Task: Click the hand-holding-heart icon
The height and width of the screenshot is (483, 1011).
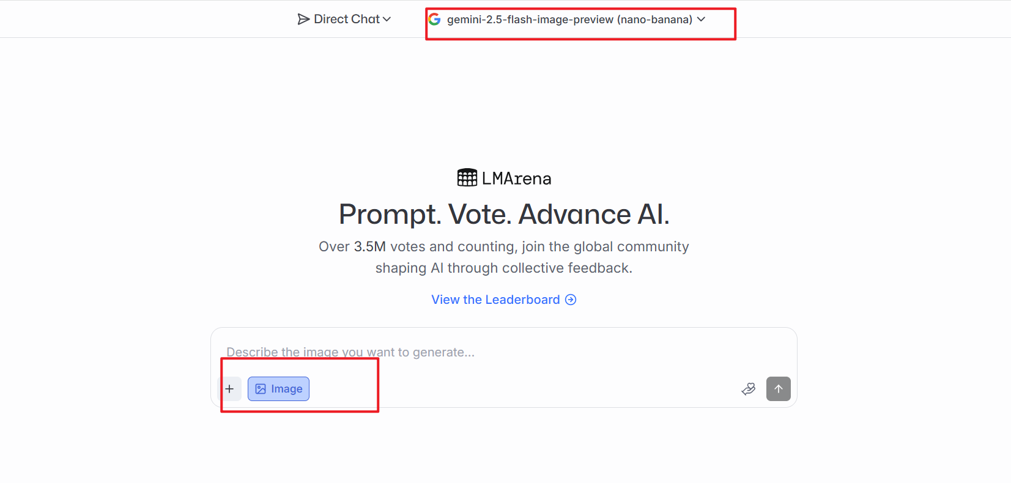Action: (x=749, y=389)
